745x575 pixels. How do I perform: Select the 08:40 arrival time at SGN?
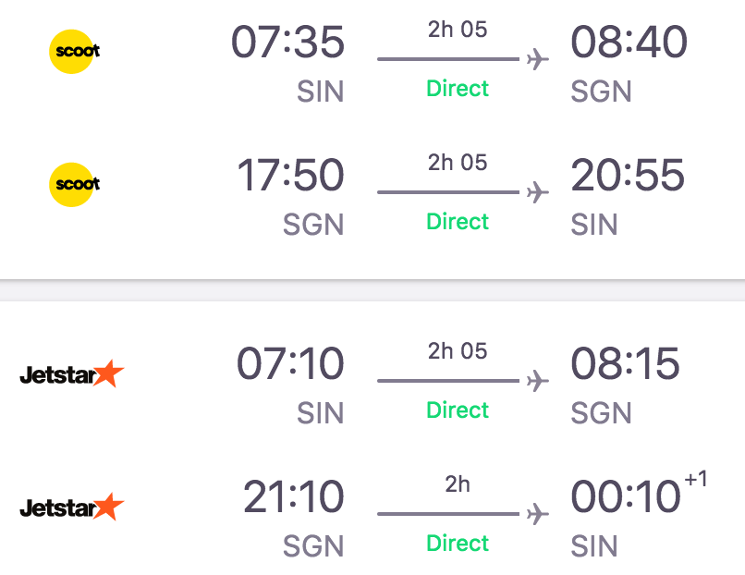pos(629,42)
